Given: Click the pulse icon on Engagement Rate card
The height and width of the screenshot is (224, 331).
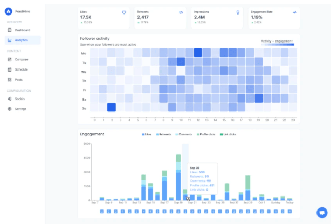Looking at the screenshot, I should coord(295,12).
